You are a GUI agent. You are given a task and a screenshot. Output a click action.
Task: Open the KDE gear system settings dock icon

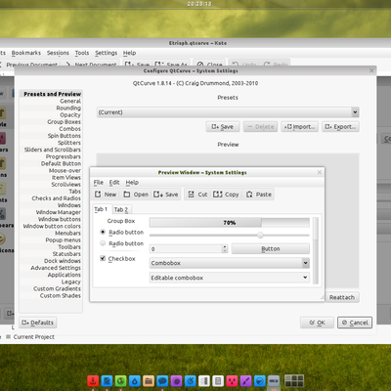pos(191,380)
